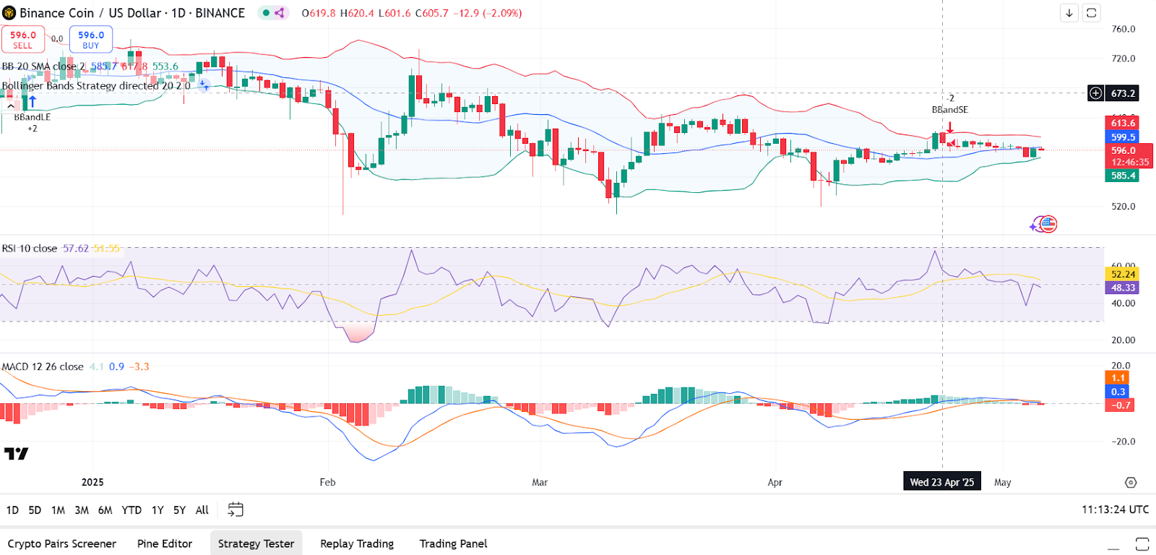Click the 596.0 current price countdown label
Viewport: 1156px width, 555px height.
pos(1129,156)
